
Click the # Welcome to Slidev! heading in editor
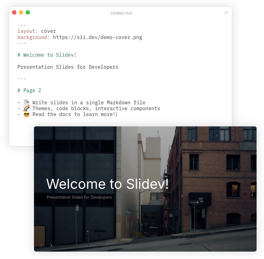(47, 55)
